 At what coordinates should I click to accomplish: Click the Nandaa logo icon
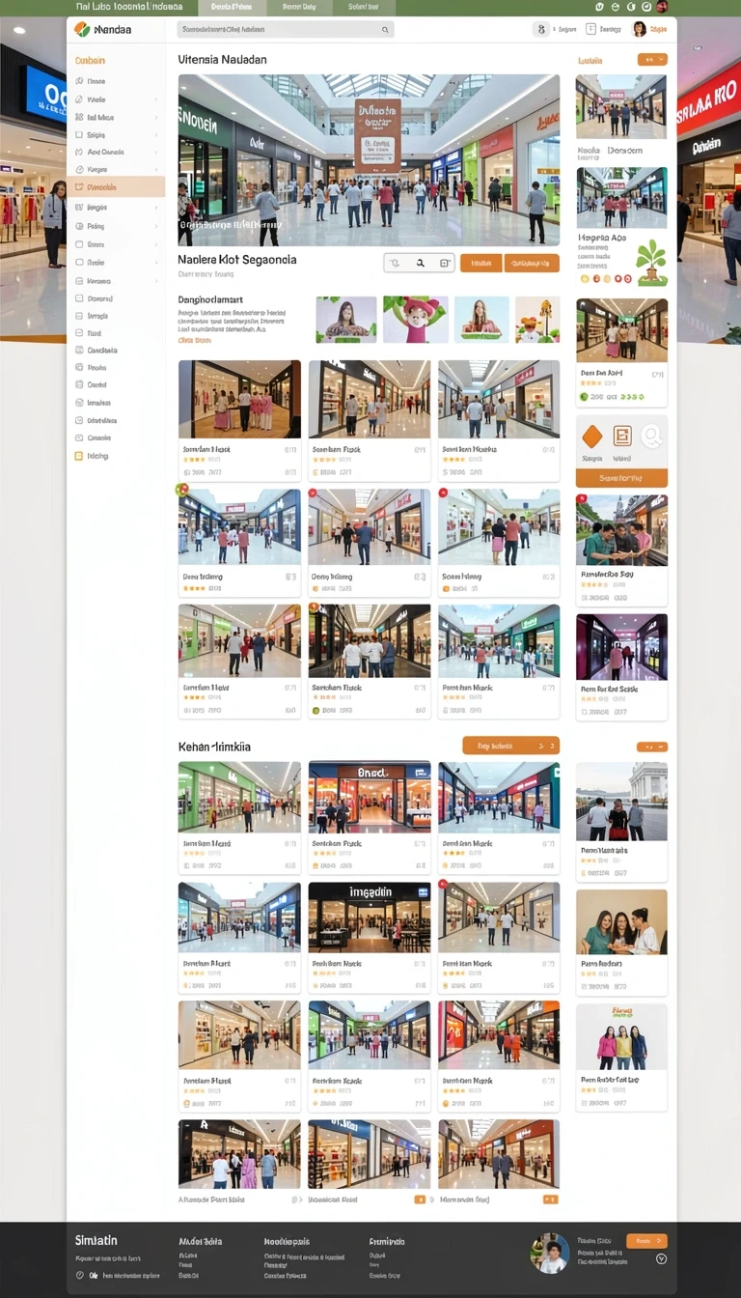click(x=82, y=30)
